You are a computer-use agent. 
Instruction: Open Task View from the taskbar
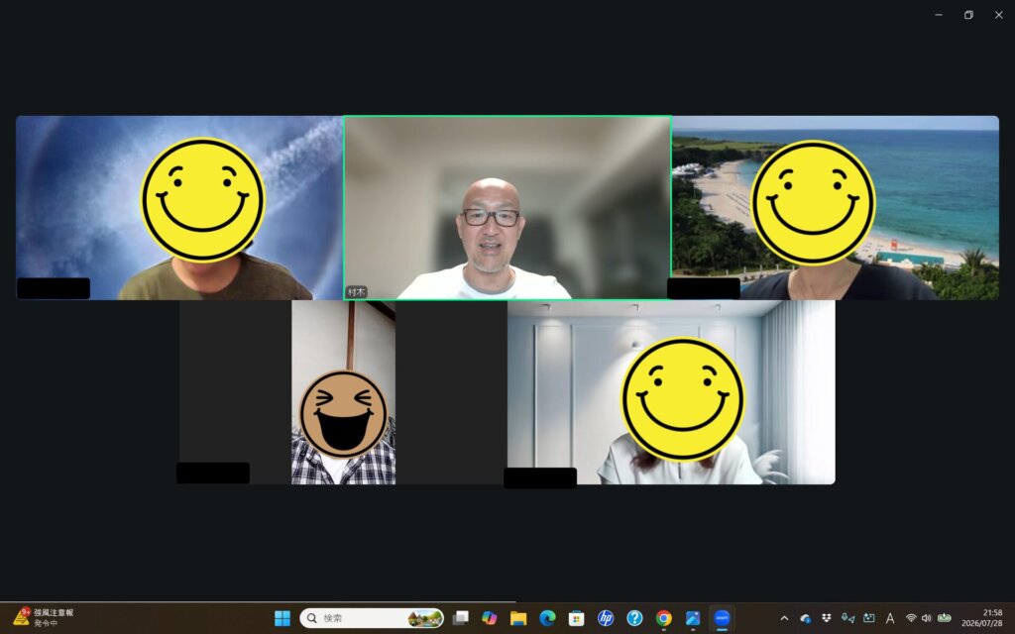[x=460, y=618]
